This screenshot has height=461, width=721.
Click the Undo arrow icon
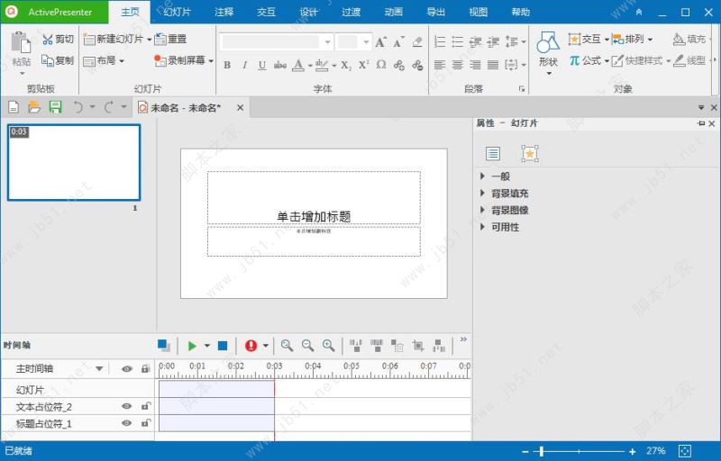pyautogui.click(x=78, y=107)
